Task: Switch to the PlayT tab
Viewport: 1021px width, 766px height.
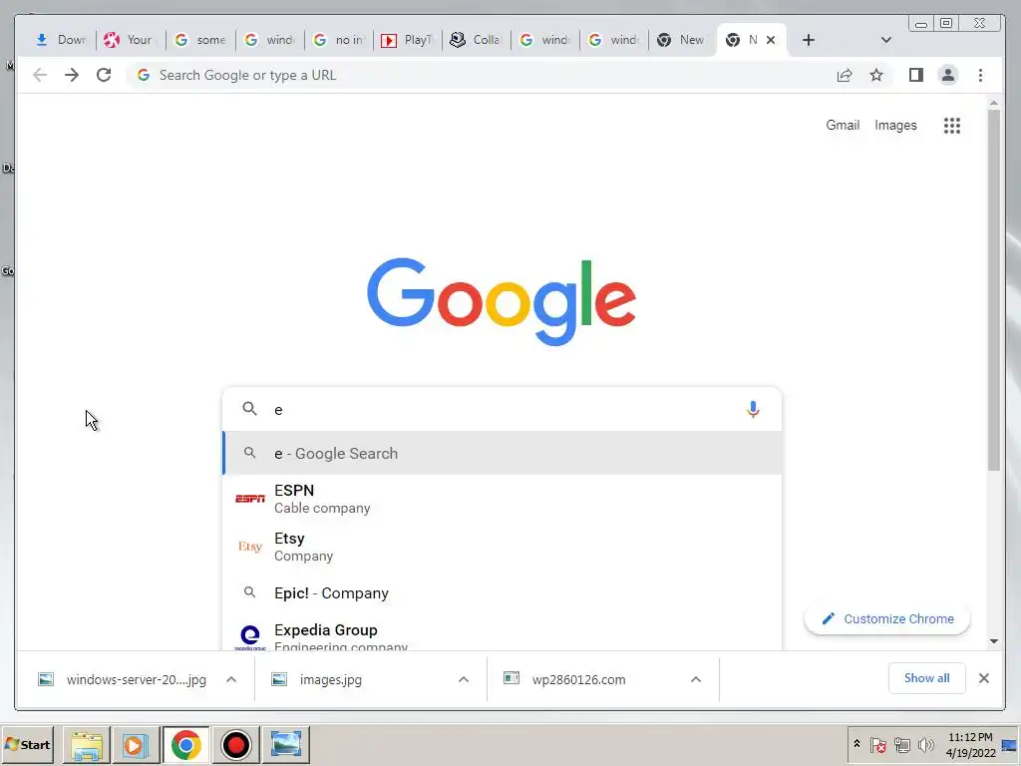Action: click(407, 40)
